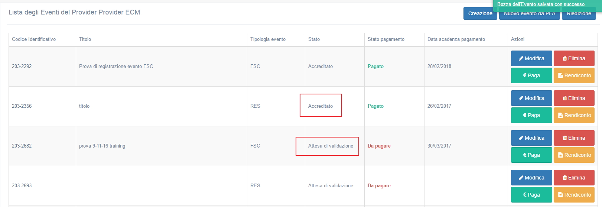The image size is (602, 207).
Task: Click the trash icon for event 203-2682
Action: (565, 138)
